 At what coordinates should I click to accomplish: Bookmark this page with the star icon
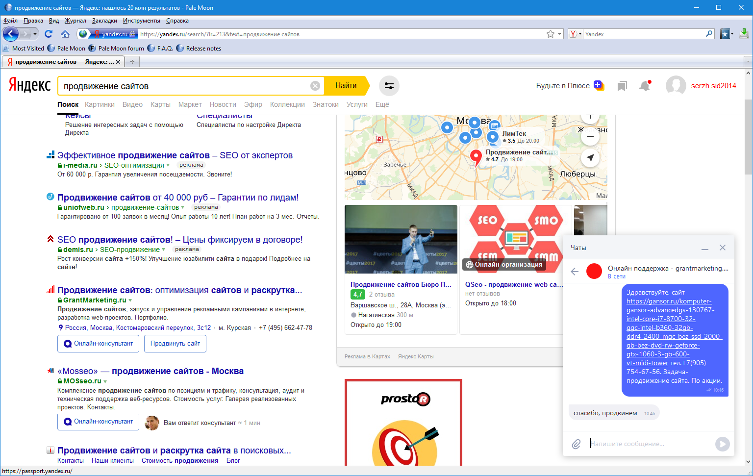(551, 34)
